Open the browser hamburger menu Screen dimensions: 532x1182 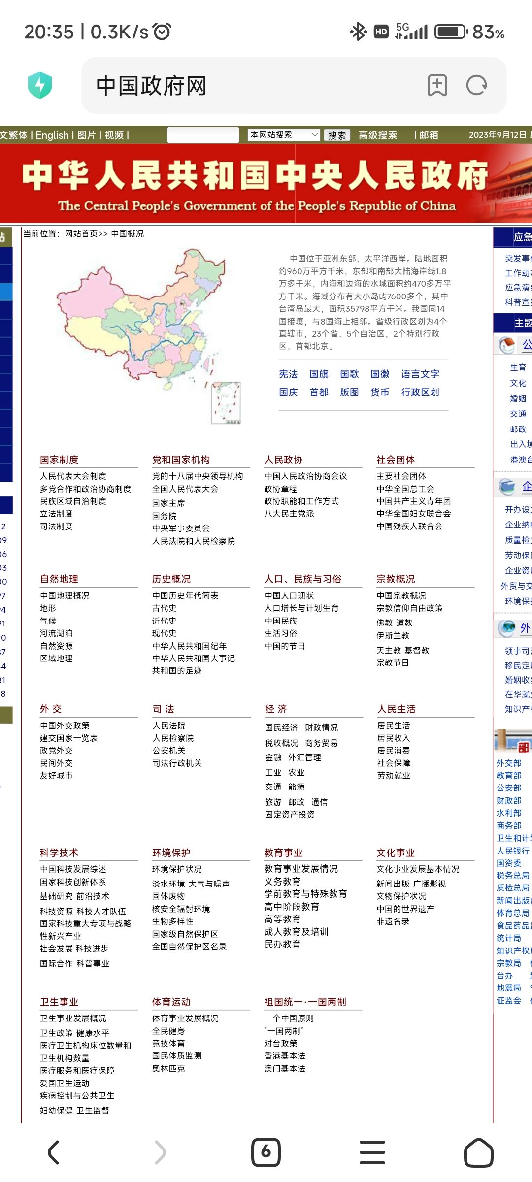(372, 1152)
